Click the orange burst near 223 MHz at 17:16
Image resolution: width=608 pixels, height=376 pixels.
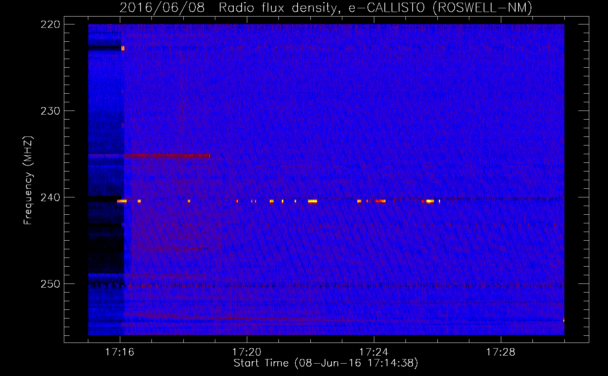pyautogui.click(x=123, y=49)
